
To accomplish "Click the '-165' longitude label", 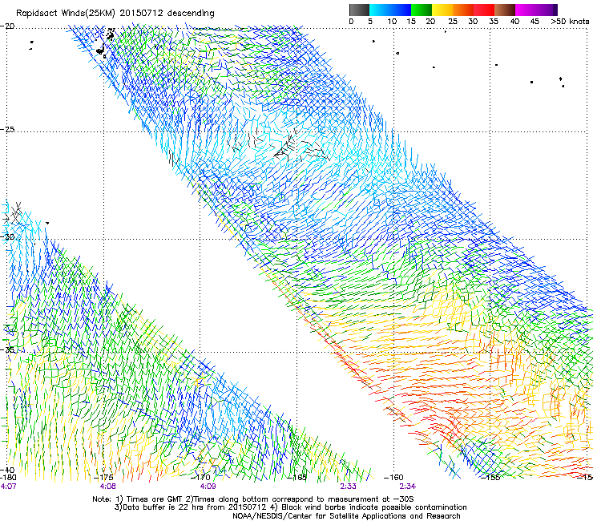I will point(297,477).
